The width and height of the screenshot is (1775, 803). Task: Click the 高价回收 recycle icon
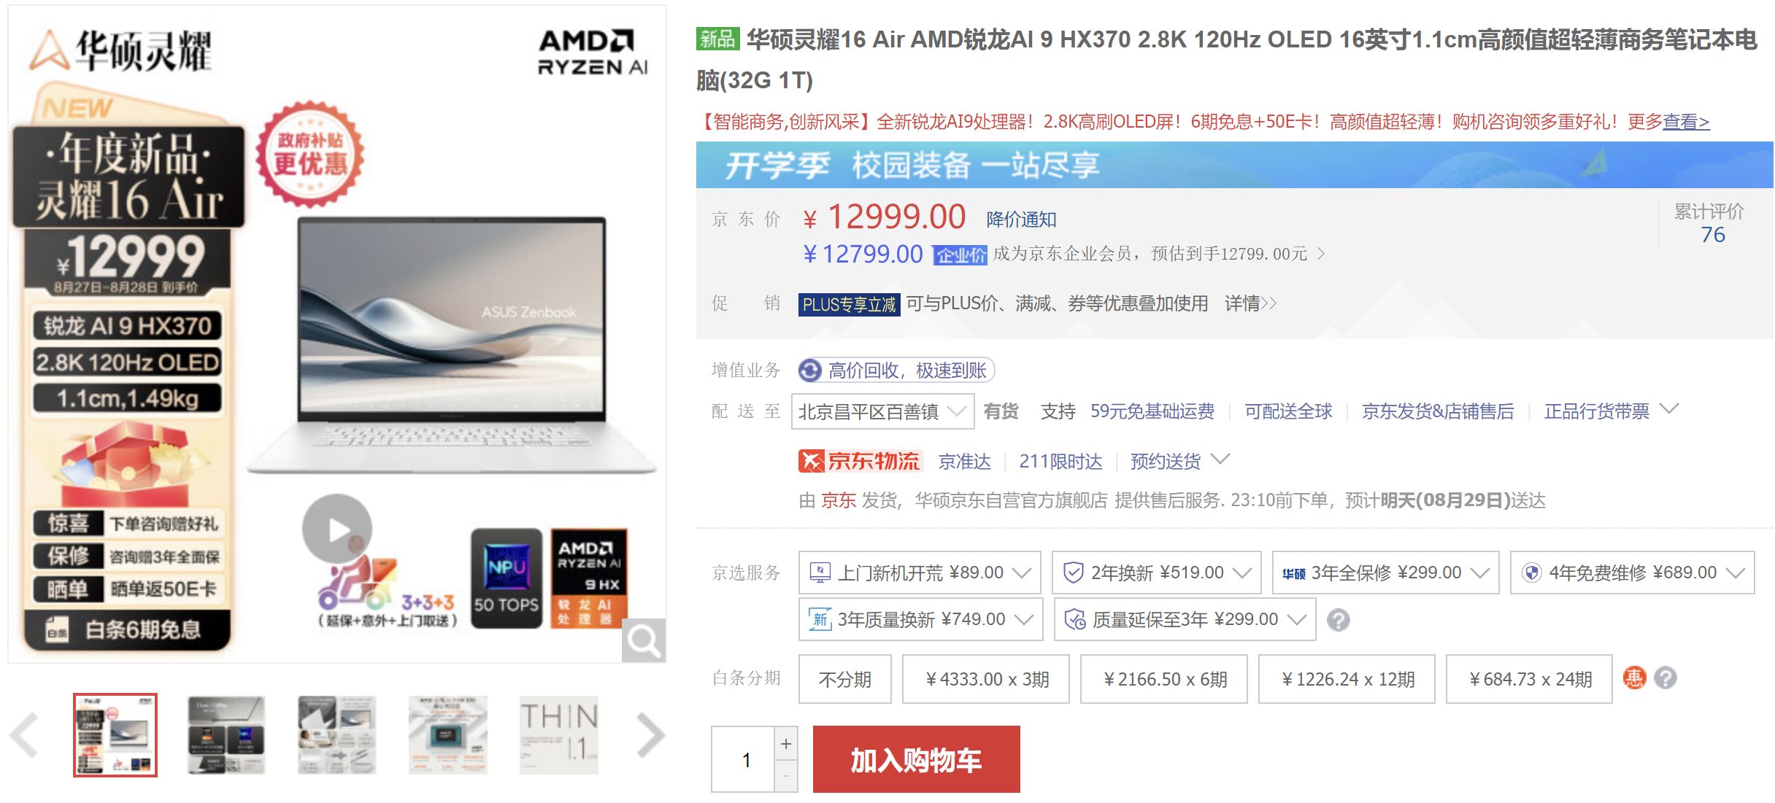tap(809, 371)
